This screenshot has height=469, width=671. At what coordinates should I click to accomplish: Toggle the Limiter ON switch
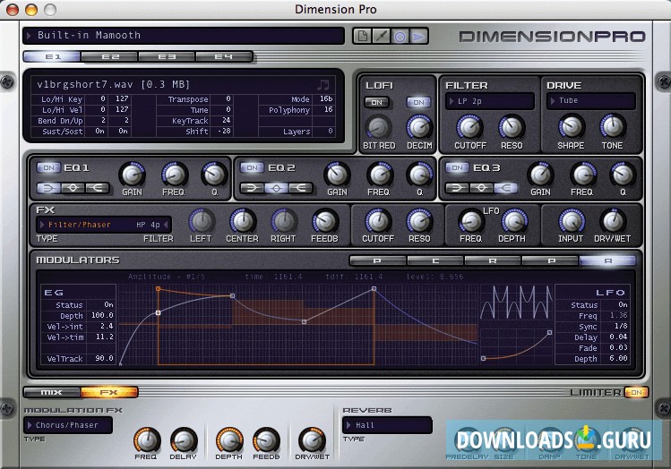pos(635,392)
